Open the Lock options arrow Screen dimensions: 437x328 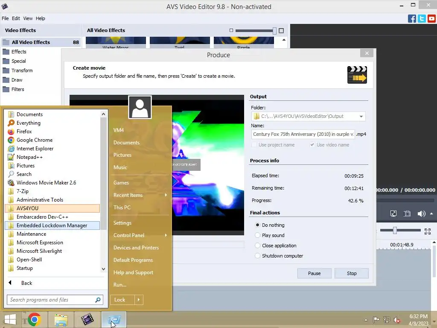pyautogui.click(x=139, y=300)
